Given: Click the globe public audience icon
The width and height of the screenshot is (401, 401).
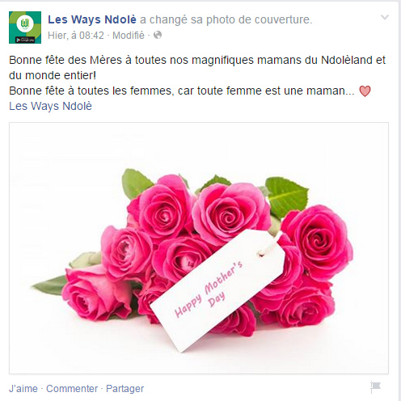Looking at the screenshot, I should click(158, 35).
